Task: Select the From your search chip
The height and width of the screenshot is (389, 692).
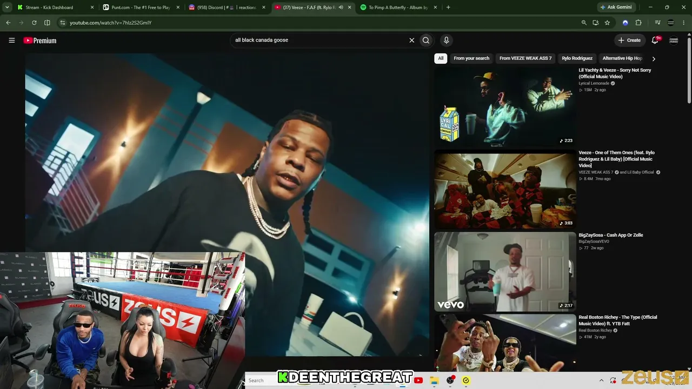Action: pyautogui.click(x=471, y=58)
